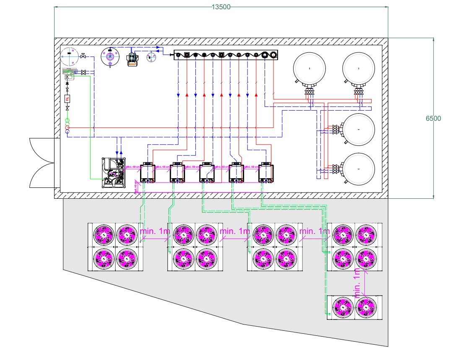476x348 pixels.
Task: Select the 13500 width dimension text
Action: [221, 7]
